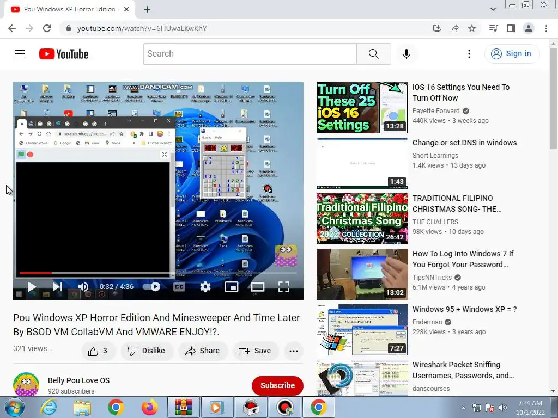The width and height of the screenshot is (558, 418).
Task: Open 'Windows 95 + Windows XP = ?' video
Action: [x=464, y=309]
